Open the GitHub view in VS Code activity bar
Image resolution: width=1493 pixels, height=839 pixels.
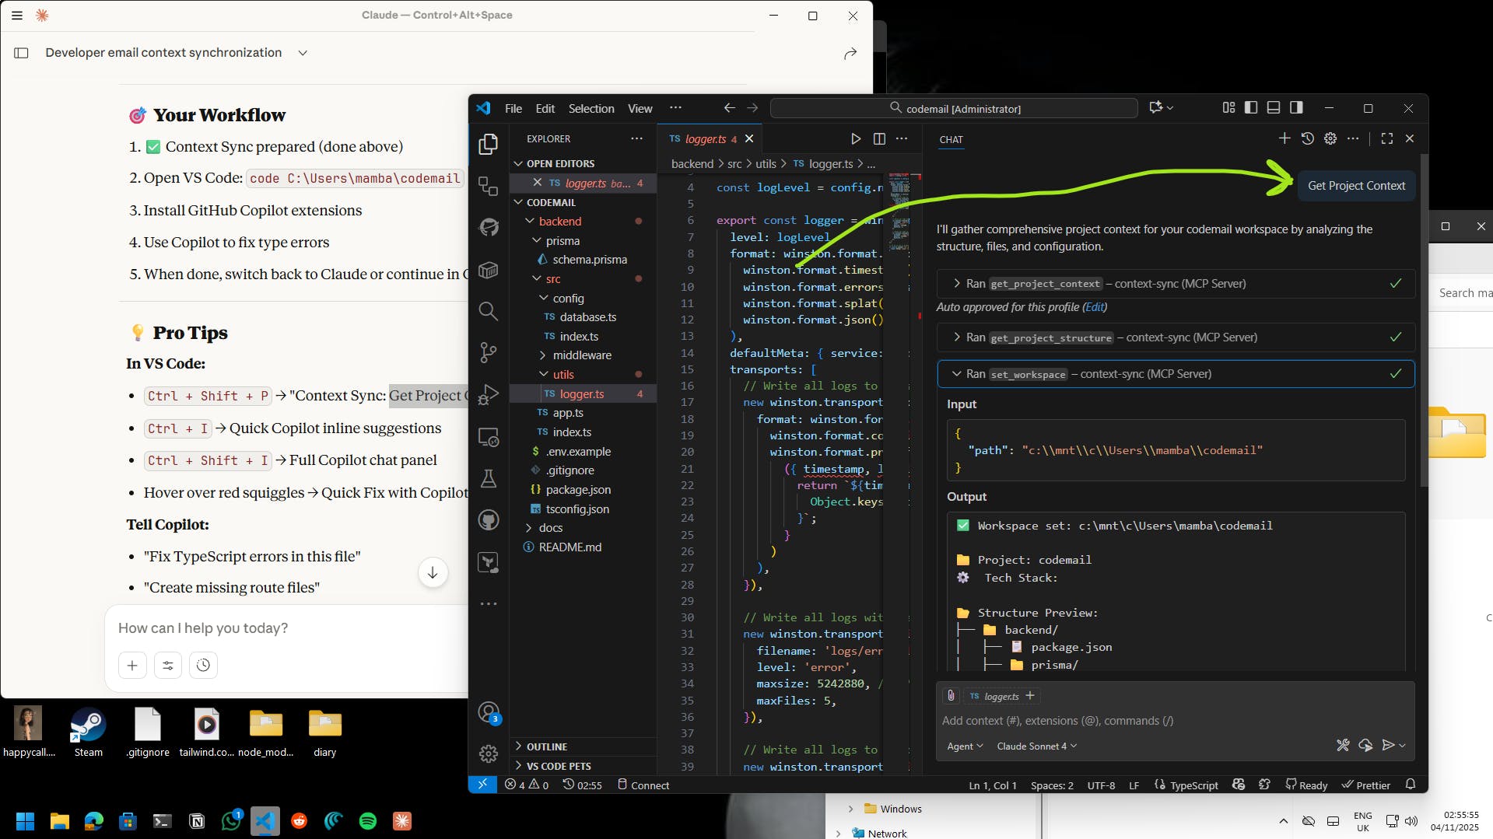[x=488, y=520]
